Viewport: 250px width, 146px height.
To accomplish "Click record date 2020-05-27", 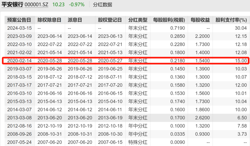I will coord(110,61).
